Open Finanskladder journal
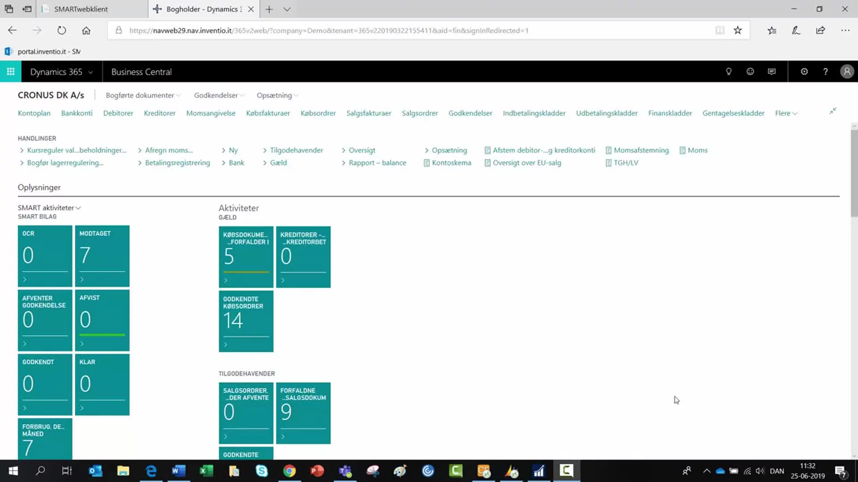Viewport: 858px width, 482px height. pyautogui.click(x=670, y=113)
